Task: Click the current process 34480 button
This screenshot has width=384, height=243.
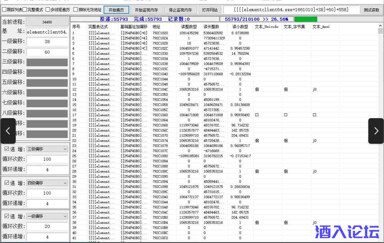Action: coord(47,22)
